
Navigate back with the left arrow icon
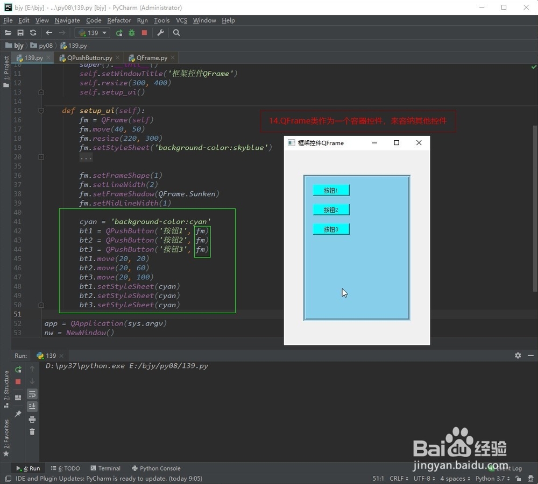49,33
